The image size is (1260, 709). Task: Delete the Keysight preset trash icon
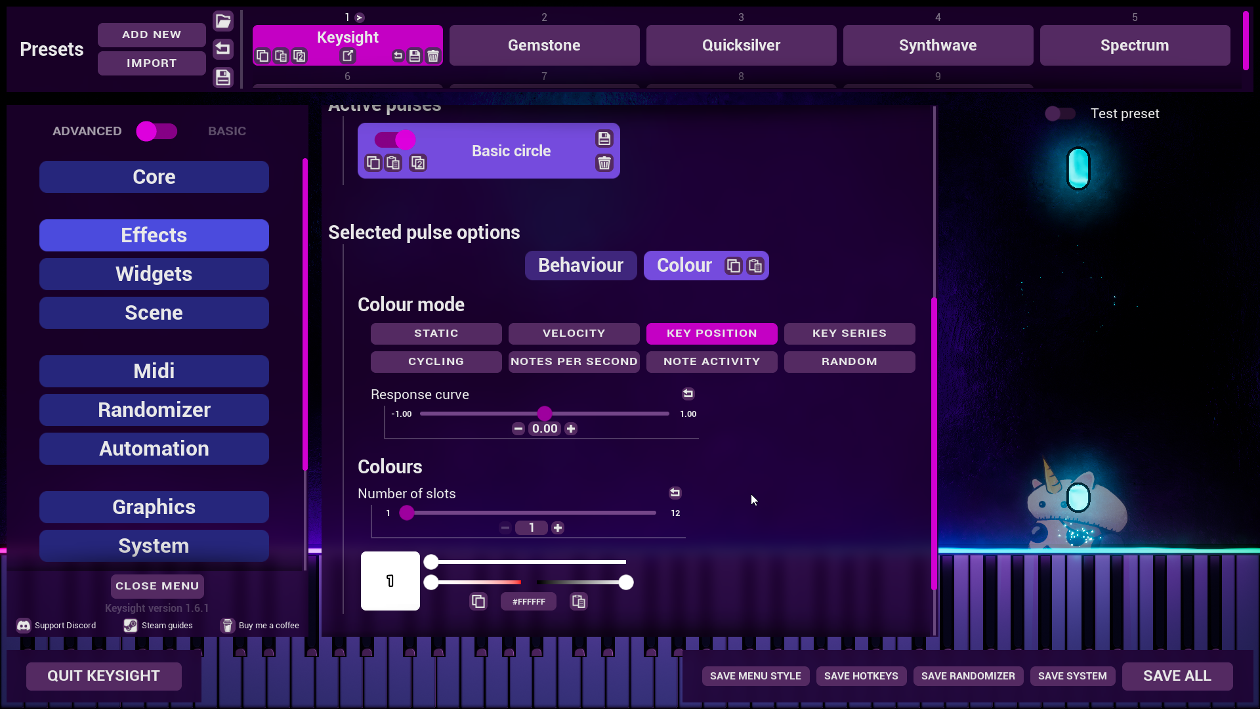tap(433, 56)
